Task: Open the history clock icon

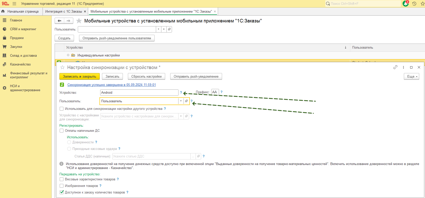Action: click(414, 4)
